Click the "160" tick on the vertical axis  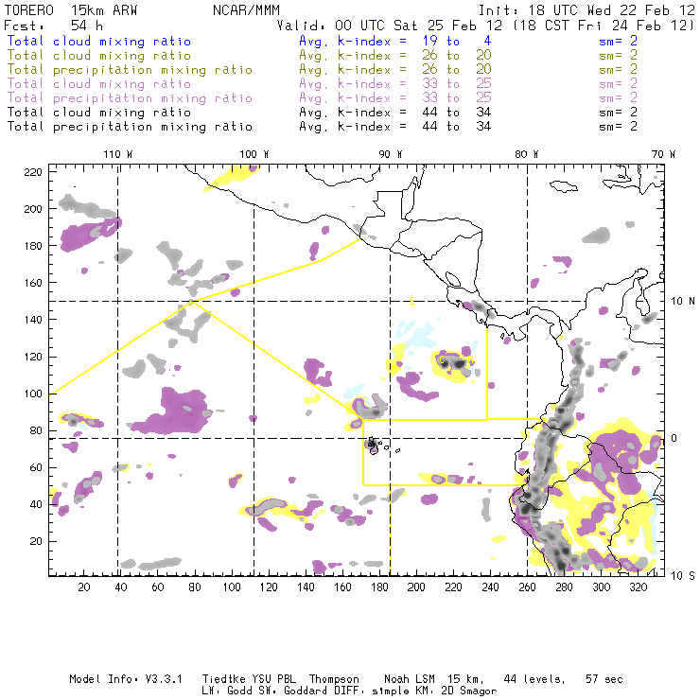(x=33, y=283)
